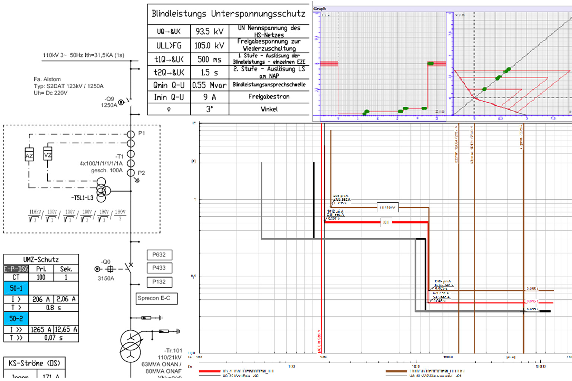
Task: Select the -T5L1-L3 voltage transformer symbol
Action: pyautogui.click(x=103, y=190)
